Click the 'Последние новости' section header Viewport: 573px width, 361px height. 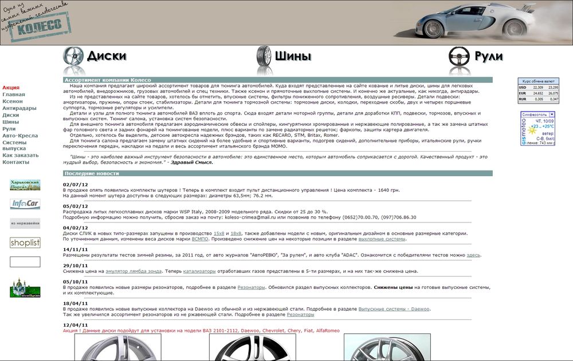click(278, 173)
